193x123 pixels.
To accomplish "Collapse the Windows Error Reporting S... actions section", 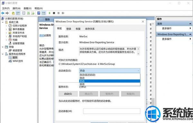I will coord(190,34).
